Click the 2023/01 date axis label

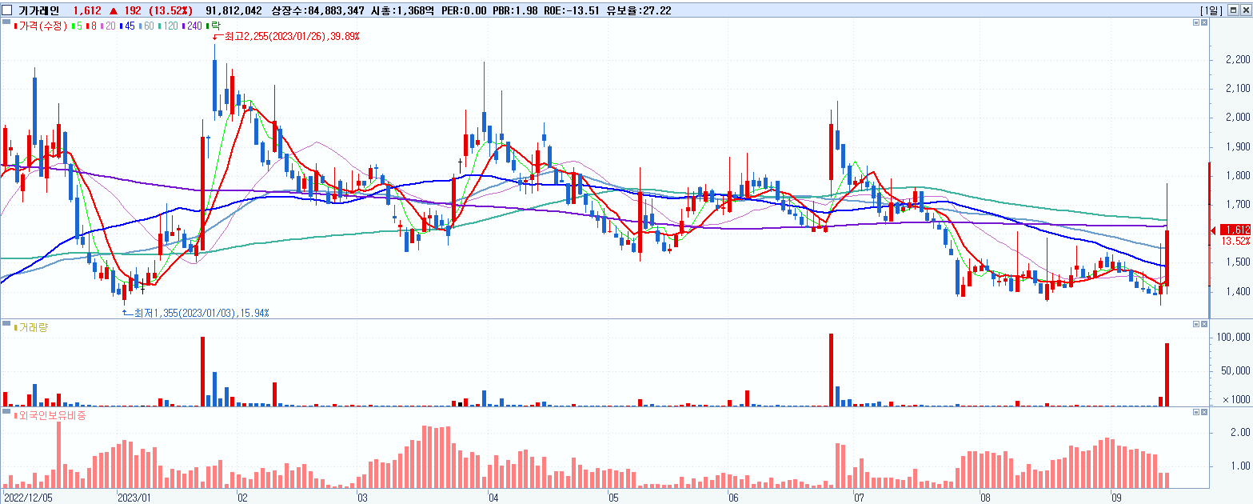[134, 497]
